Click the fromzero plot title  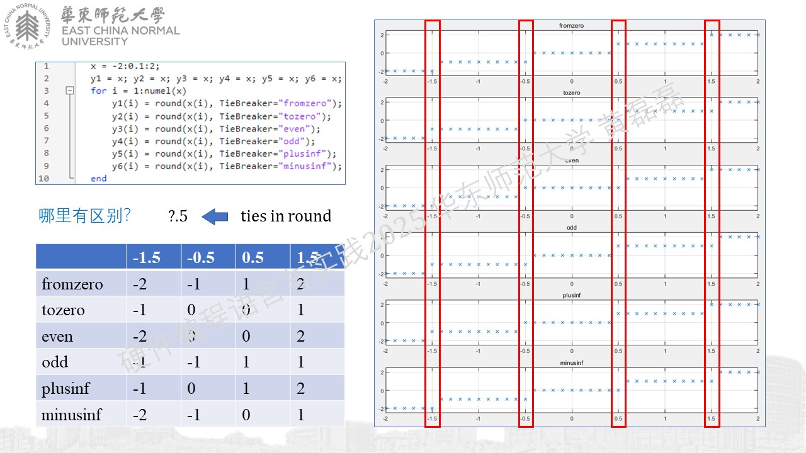point(571,25)
